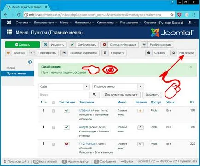This screenshot has height=166, width=200.
Task: Click the browser back arrow
Action: [6, 15]
